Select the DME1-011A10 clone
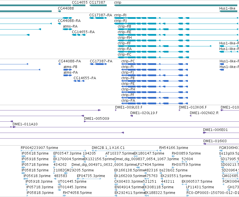 (x=126, y=127)
